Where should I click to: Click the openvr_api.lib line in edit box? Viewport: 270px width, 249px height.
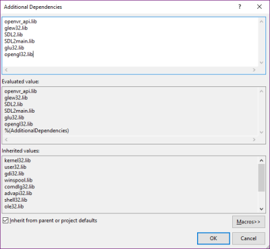point(20,22)
